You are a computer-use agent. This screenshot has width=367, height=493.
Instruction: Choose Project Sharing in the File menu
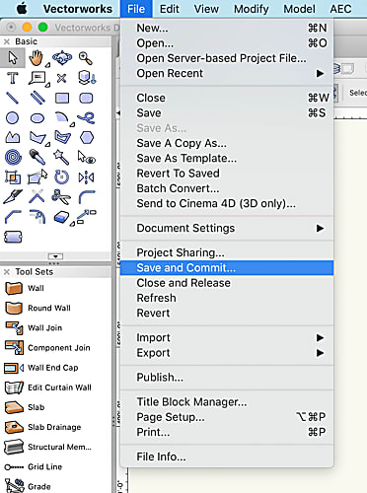[x=227, y=252]
